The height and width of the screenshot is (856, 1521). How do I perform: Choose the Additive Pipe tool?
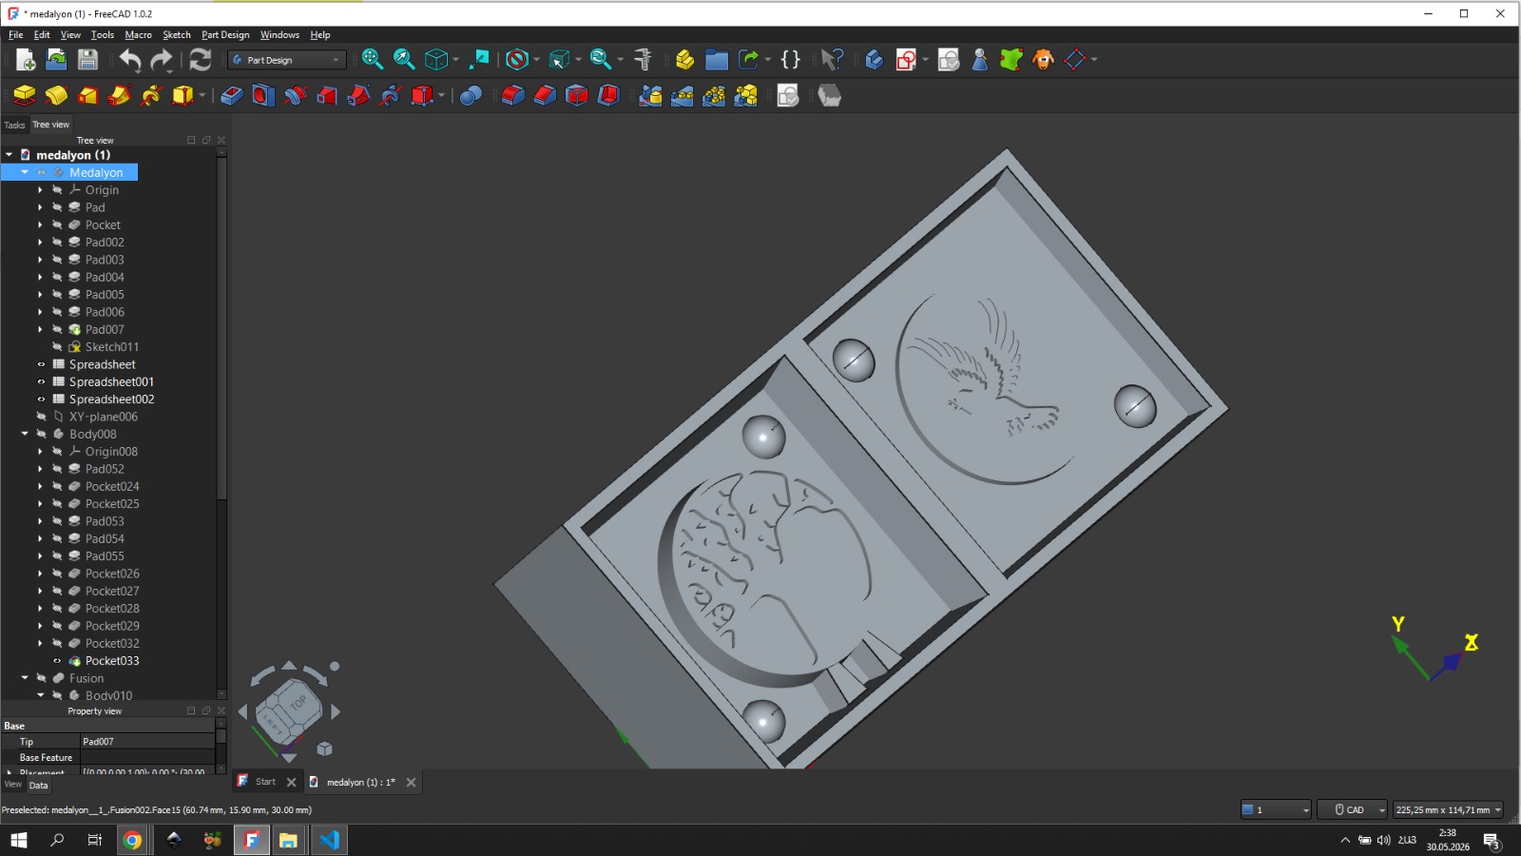click(x=120, y=95)
